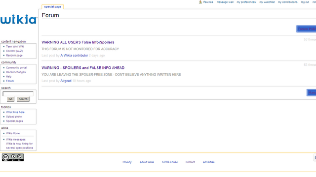This screenshot has height=177, width=316.
Task: Open my watchlist
Action: pos(267,2)
